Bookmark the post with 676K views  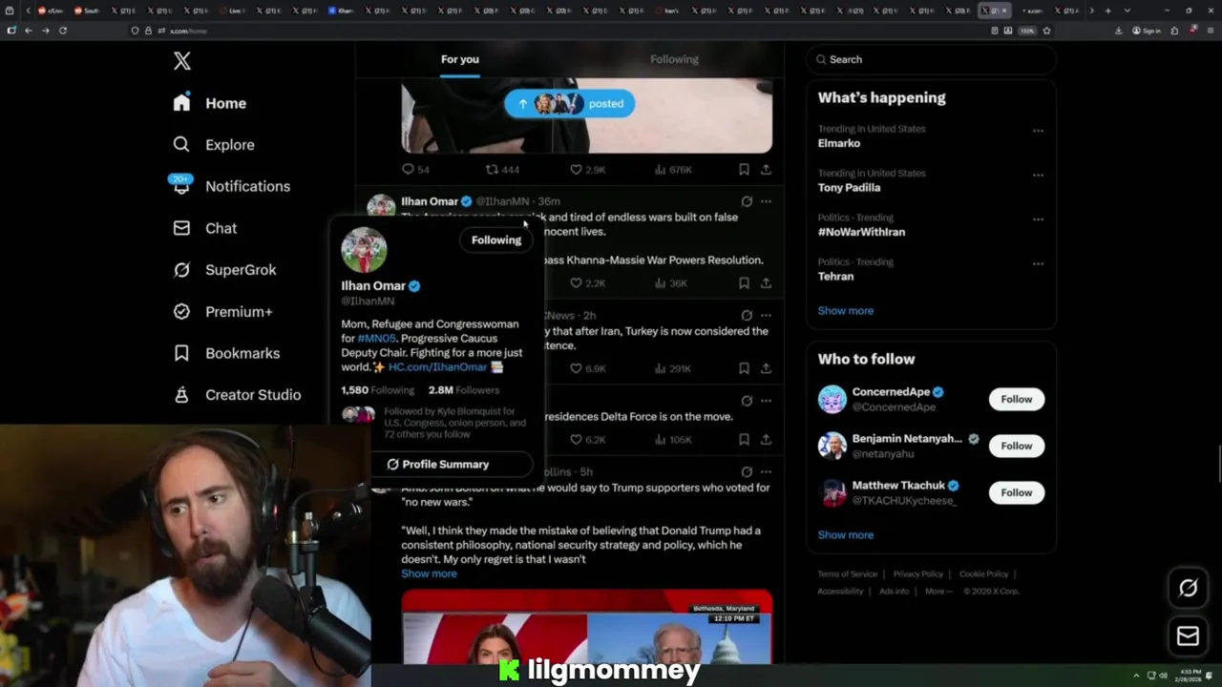(x=744, y=170)
